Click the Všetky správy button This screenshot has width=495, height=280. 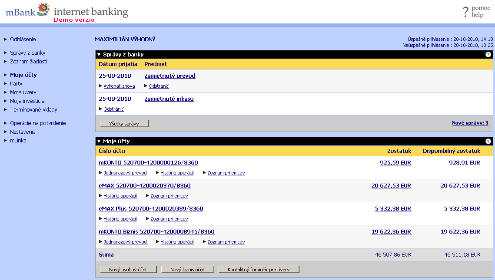124,124
